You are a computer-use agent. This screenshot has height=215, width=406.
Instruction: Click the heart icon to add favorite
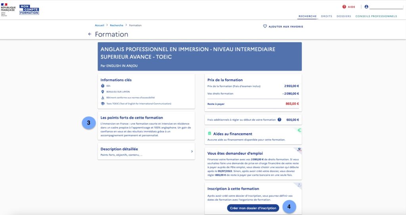265,26
